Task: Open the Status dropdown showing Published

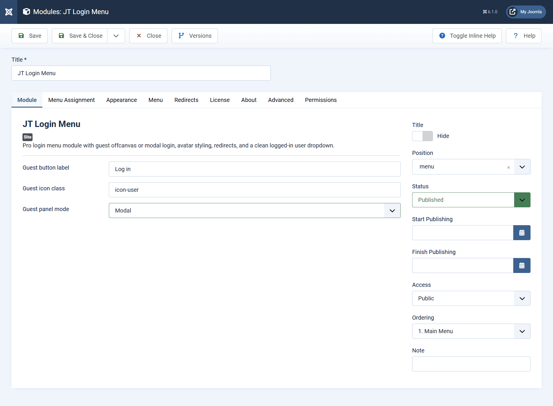Action: (522, 200)
